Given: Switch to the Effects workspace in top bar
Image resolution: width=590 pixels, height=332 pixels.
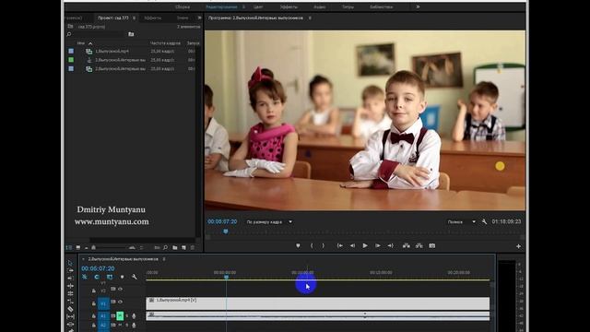Looking at the screenshot, I should tap(289, 6).
